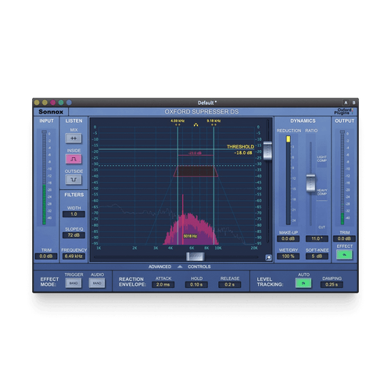
Task: Toggle Auto level tracking
Action: [x=303, y=283]
